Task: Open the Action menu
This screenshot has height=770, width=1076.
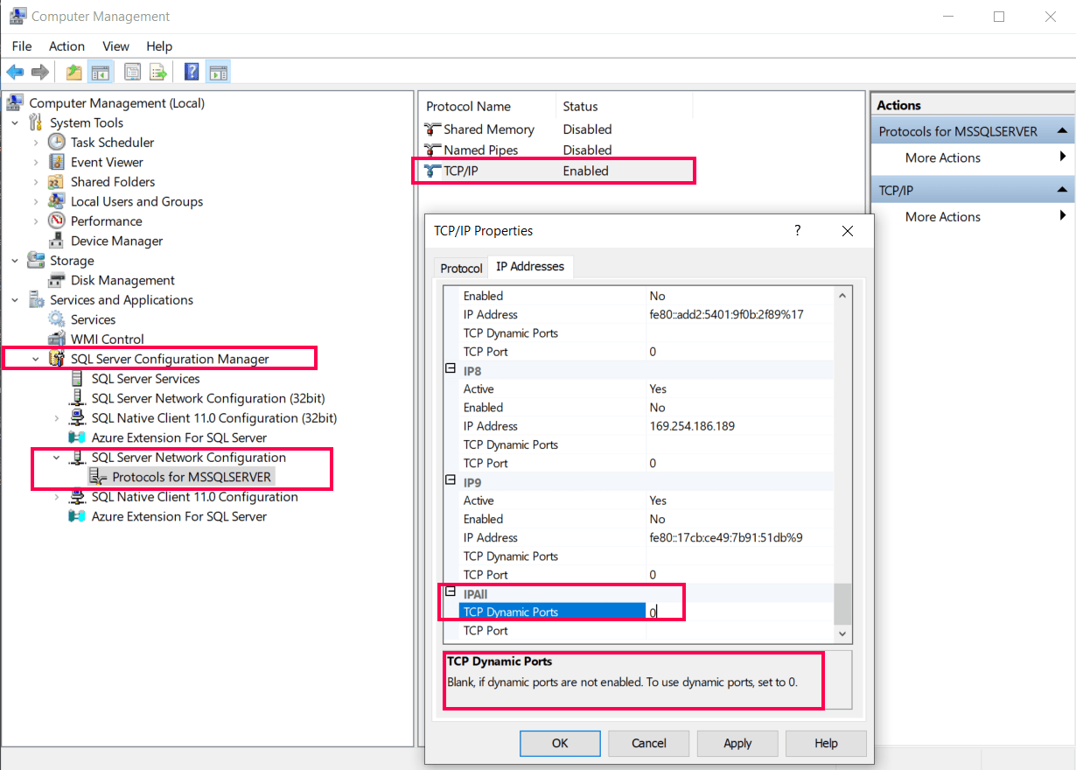Action: (66, 46)
